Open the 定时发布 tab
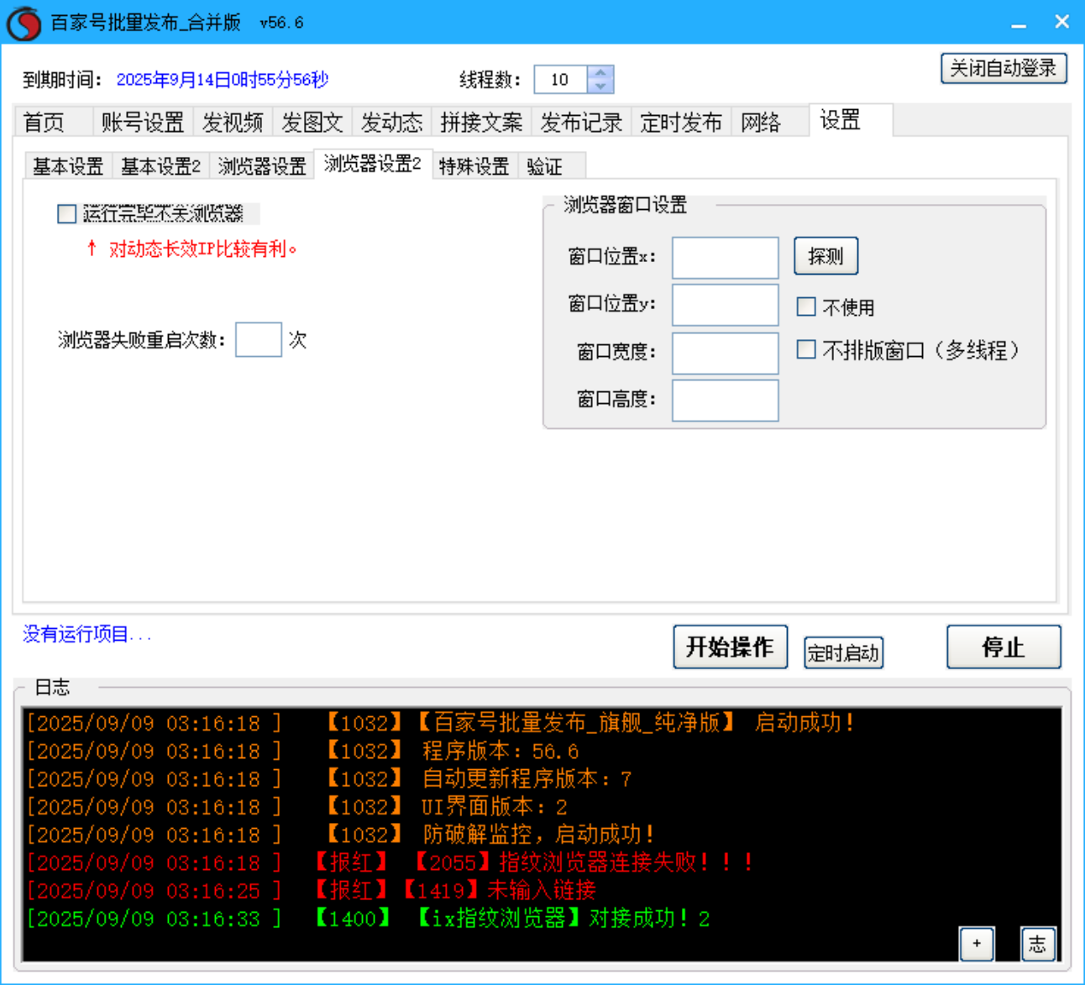The width and height of the screenshot is (1085, 985). (x=681, y=122)
